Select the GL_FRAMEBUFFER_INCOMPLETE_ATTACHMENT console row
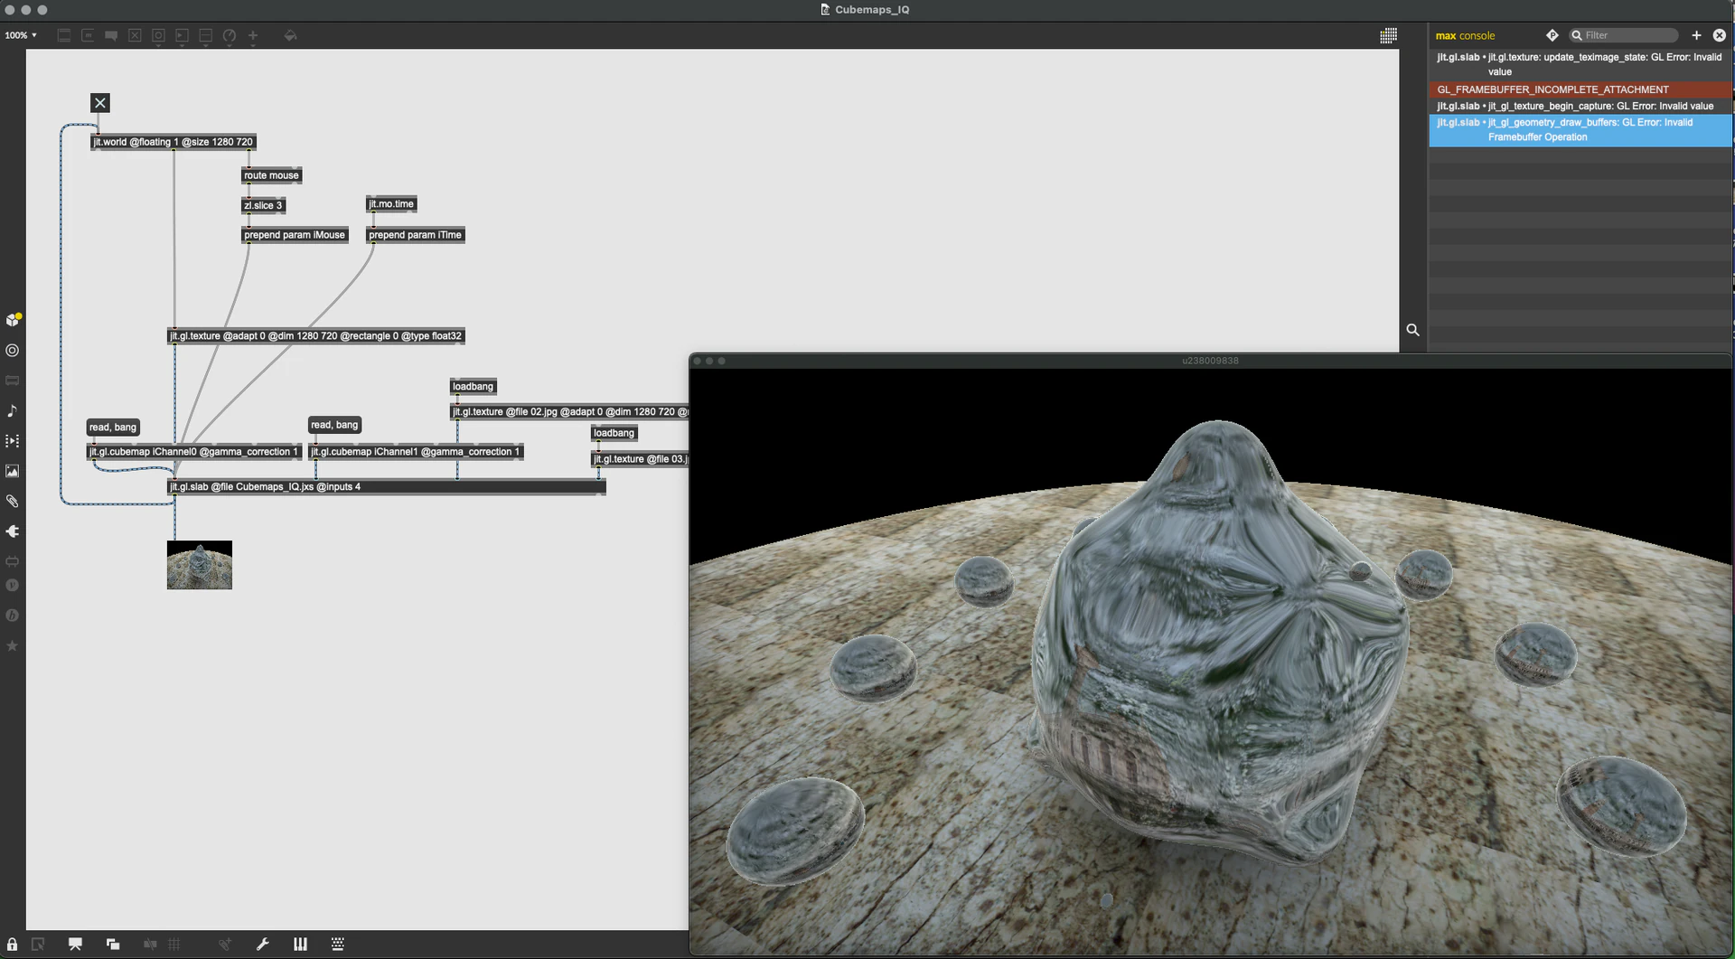The height and width of the screenshot is (959, 1735). (x=1580, y=89)
